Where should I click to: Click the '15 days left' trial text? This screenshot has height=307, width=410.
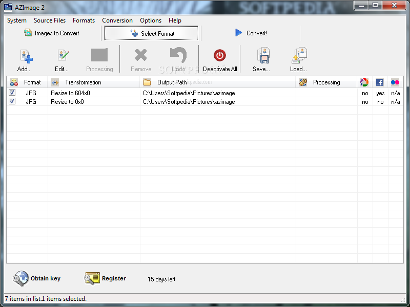161,279
